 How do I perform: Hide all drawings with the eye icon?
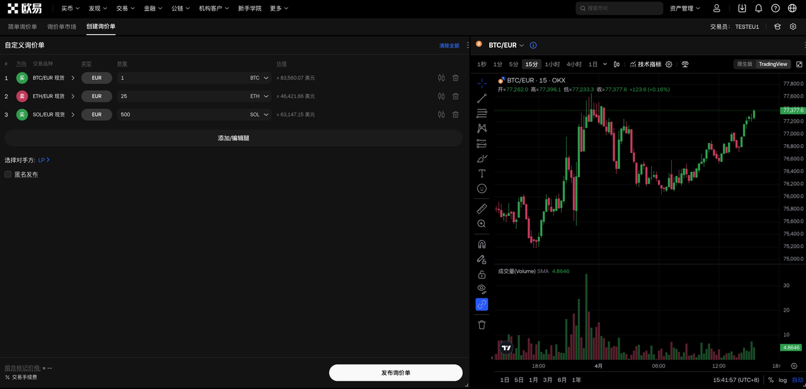click(x=482, y=289)
